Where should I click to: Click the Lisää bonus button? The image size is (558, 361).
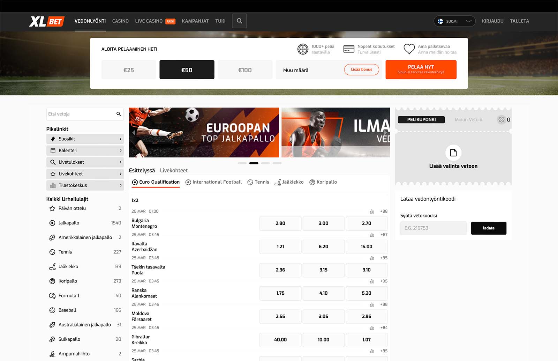(361, 69)
